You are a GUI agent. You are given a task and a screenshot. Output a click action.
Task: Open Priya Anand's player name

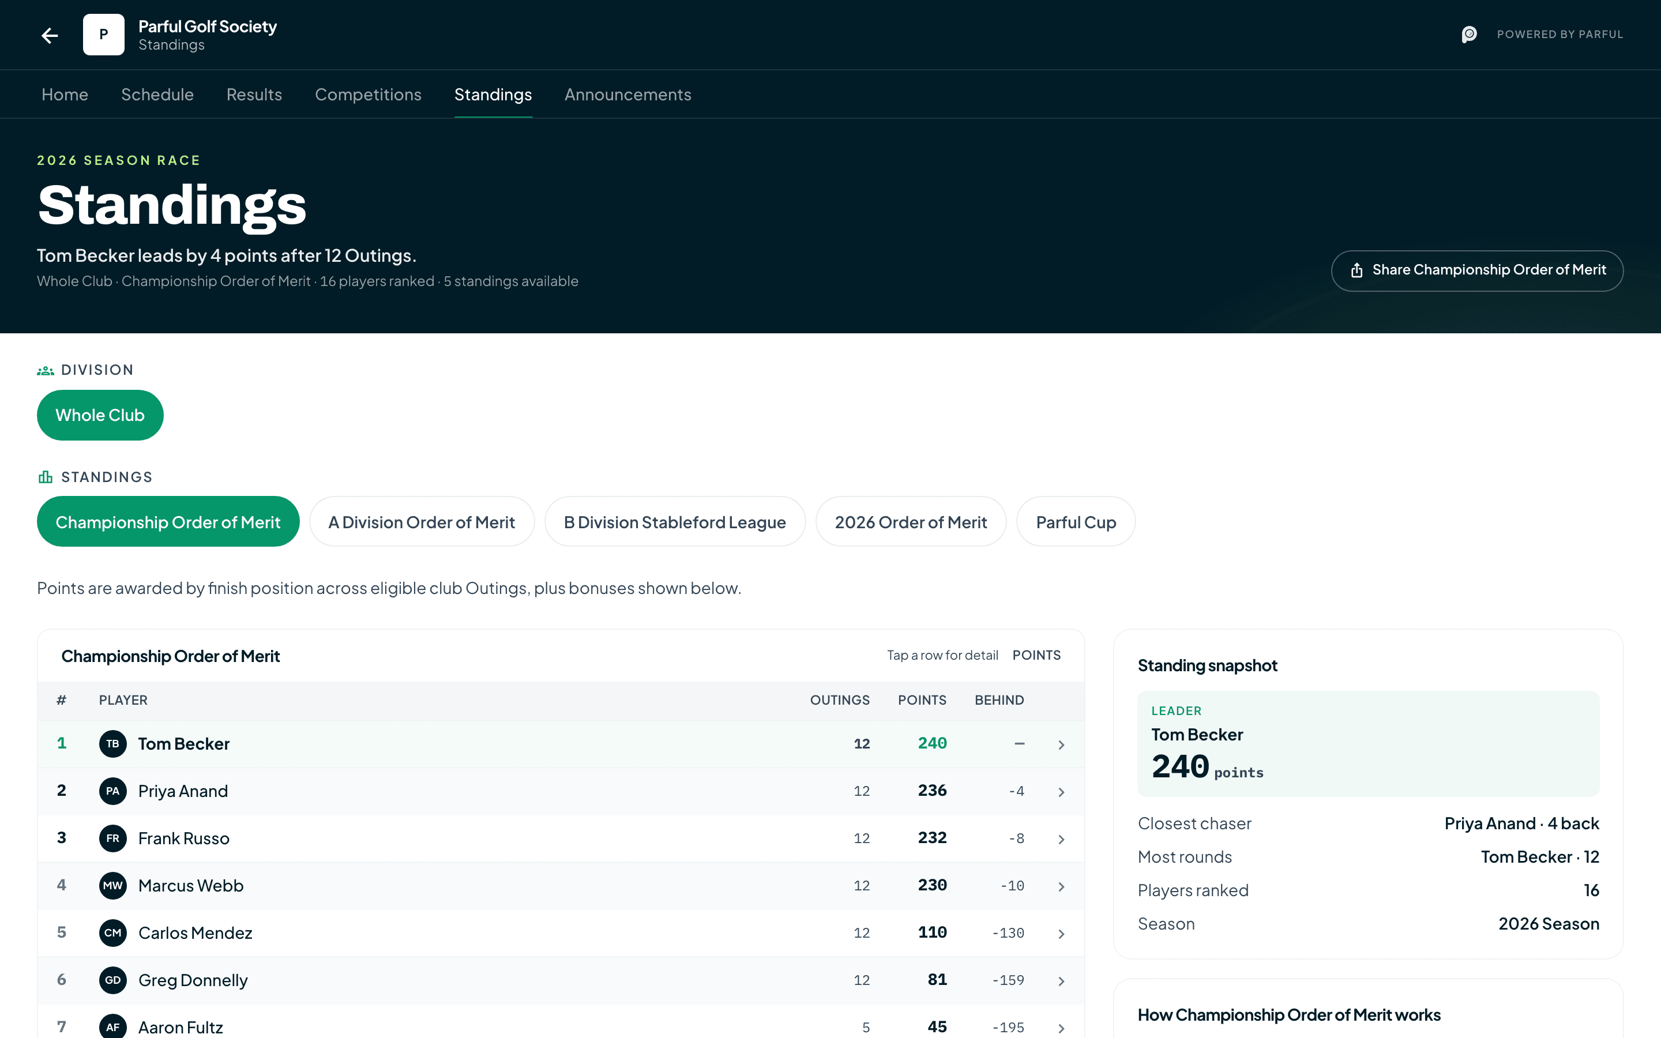point(183,792)
